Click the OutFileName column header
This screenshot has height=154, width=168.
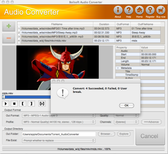coord(145,24)
